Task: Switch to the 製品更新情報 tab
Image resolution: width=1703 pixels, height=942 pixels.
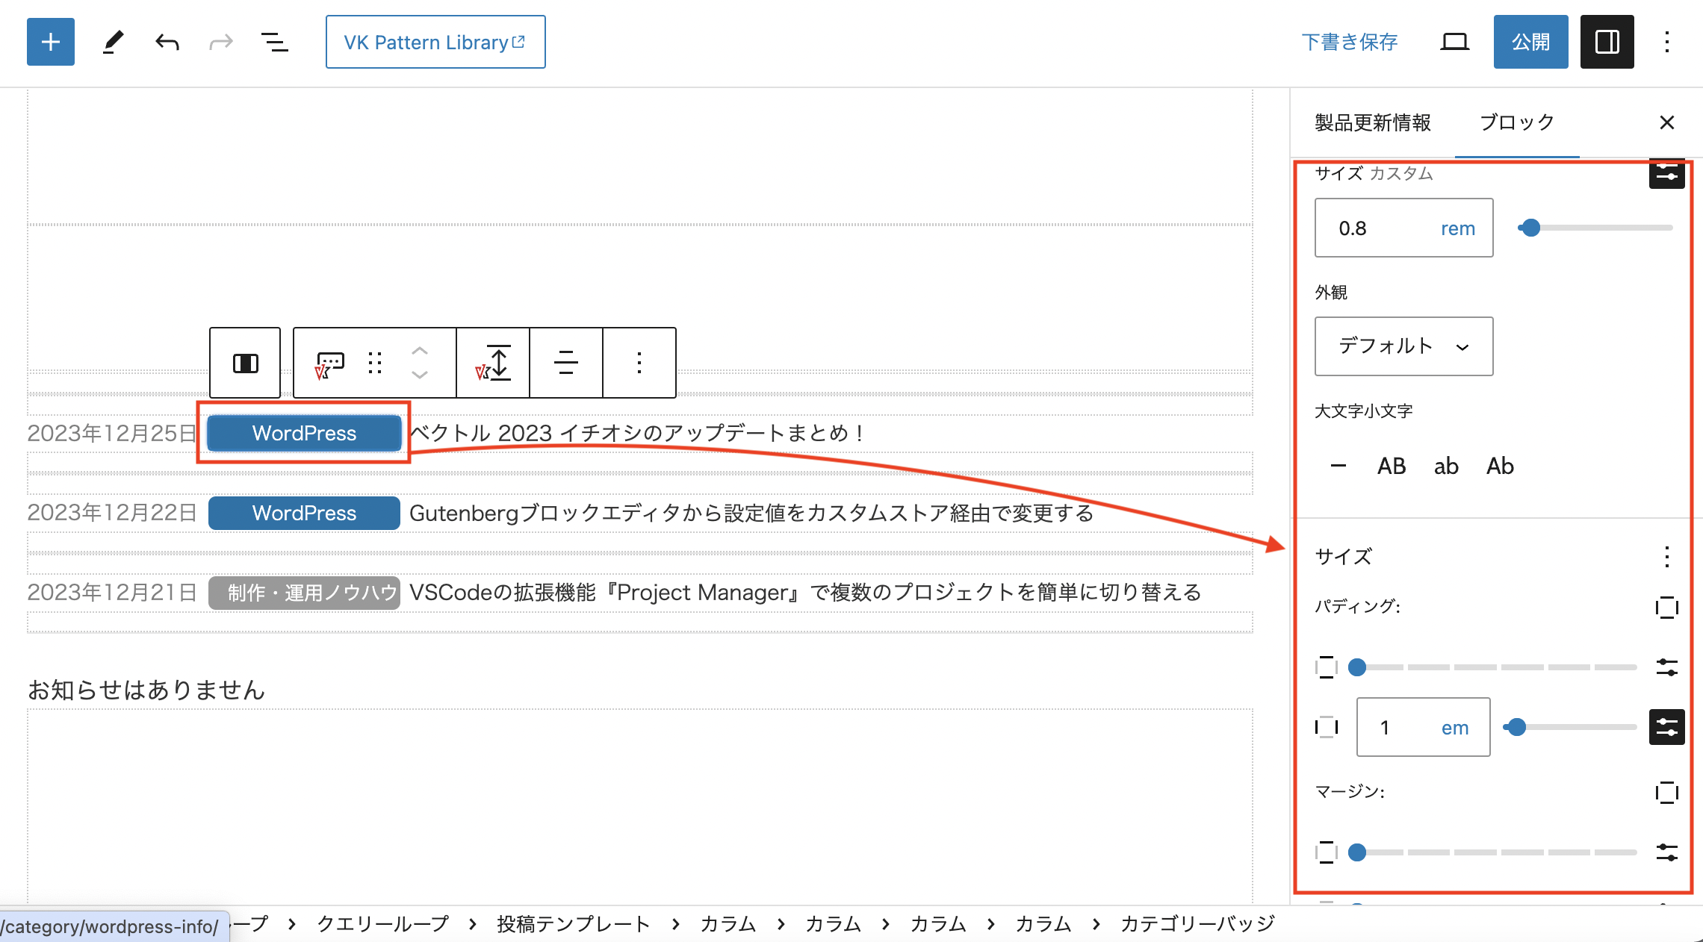Action: tap(1371, 122)
